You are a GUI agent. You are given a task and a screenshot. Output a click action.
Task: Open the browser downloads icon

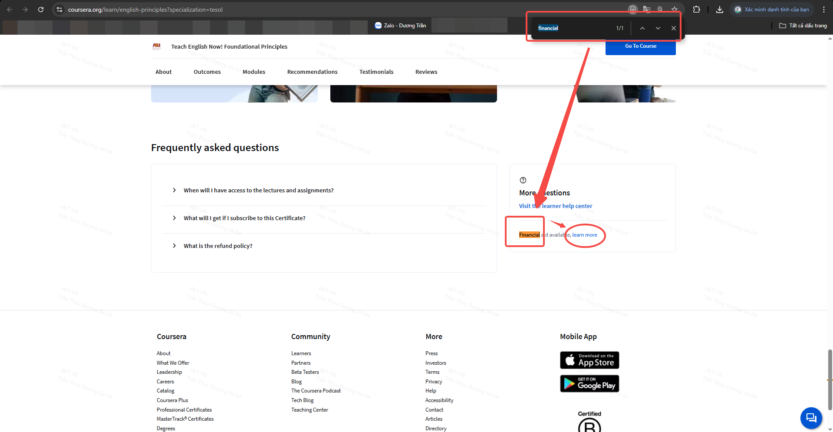pos(719,10)
